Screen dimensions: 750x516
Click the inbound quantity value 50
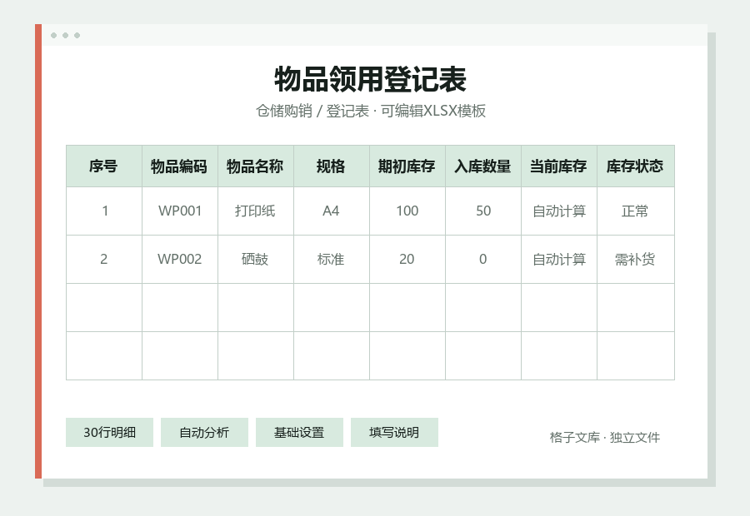[483, 211]
